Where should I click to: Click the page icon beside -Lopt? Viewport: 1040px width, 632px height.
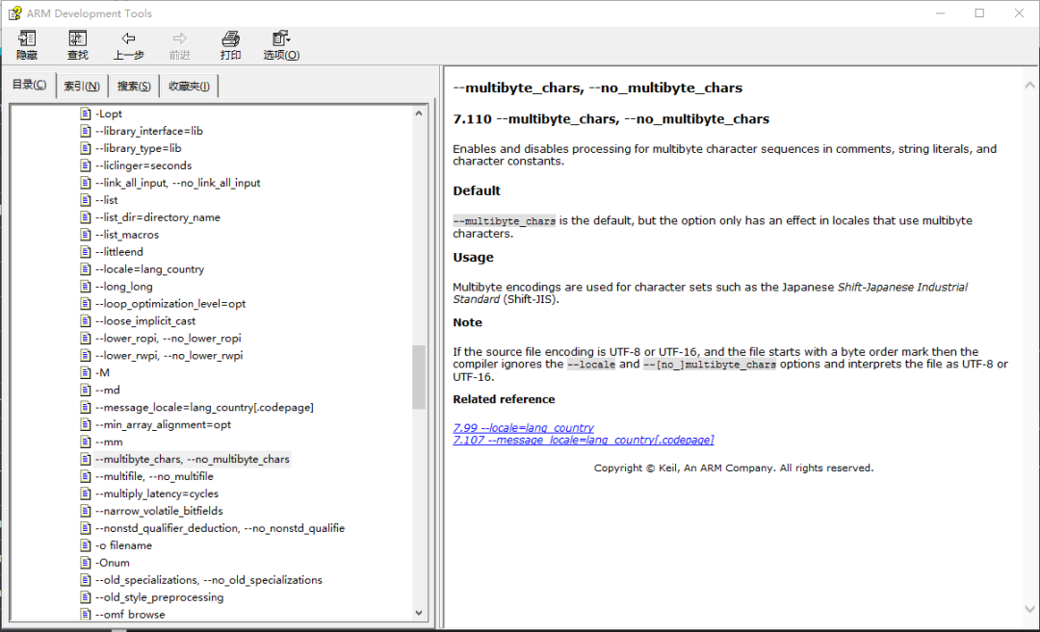(x=86, y=114)
